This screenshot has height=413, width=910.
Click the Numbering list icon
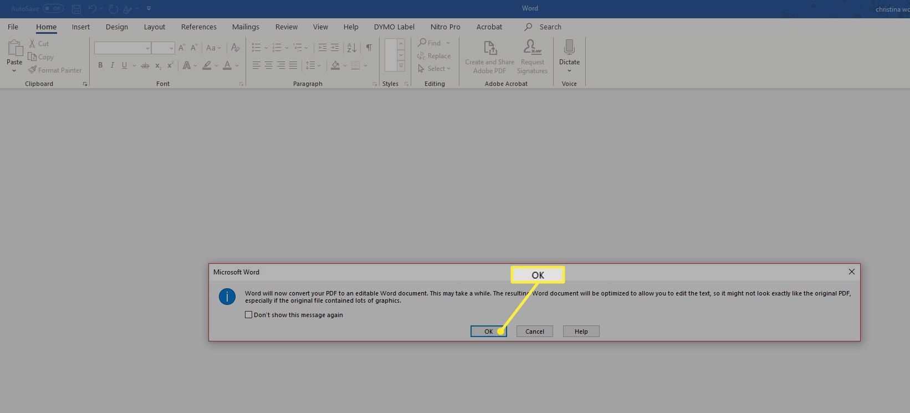point(277,48)
